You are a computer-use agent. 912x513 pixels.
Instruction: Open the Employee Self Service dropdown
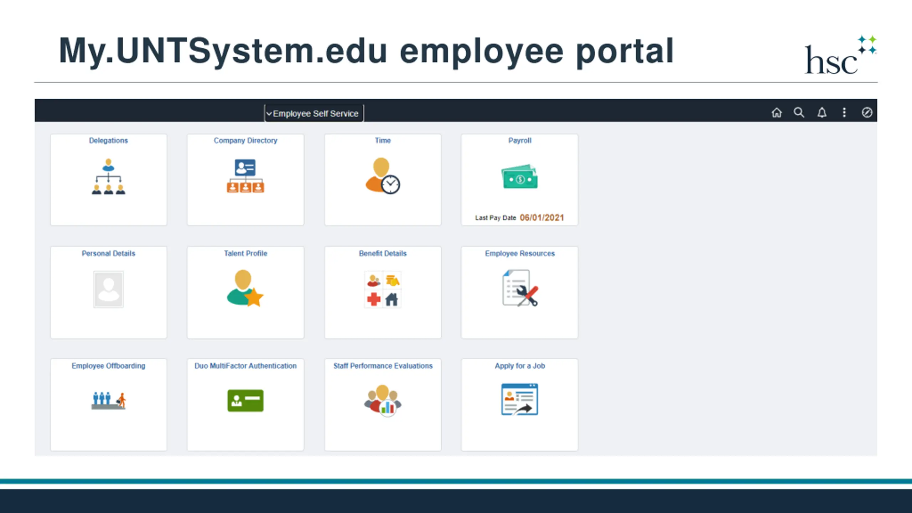coord(314,113)
